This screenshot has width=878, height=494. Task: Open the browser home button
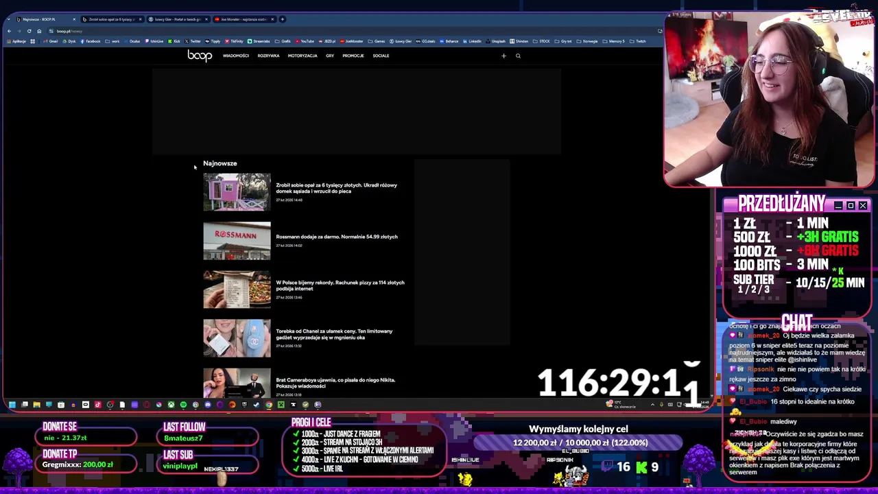[39, 31]
